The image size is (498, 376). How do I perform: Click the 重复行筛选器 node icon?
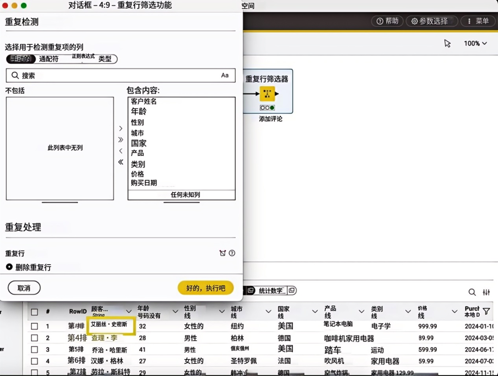267,94
